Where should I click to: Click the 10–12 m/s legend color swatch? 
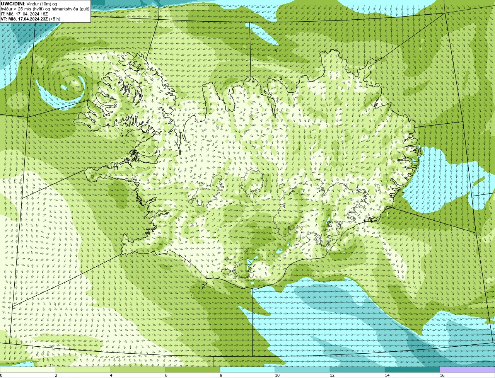[x=302, y=370]
